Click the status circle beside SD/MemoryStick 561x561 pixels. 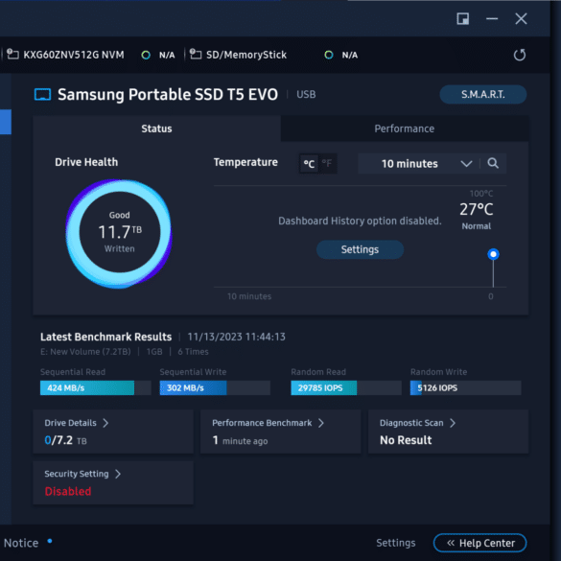point(328,55)
